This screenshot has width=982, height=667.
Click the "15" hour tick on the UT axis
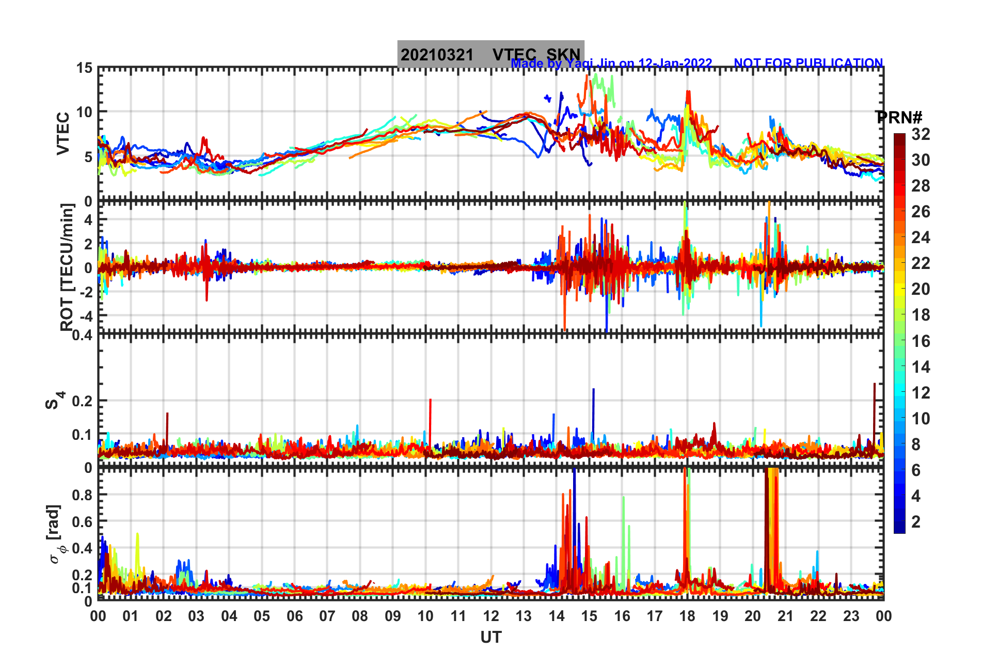[x=589, y=616]
